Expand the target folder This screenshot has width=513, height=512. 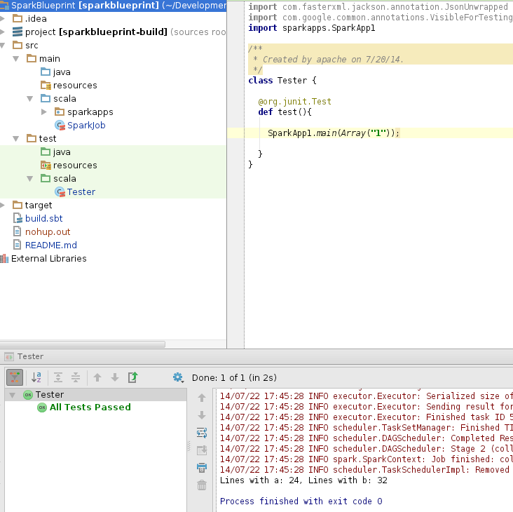(3, 206)
